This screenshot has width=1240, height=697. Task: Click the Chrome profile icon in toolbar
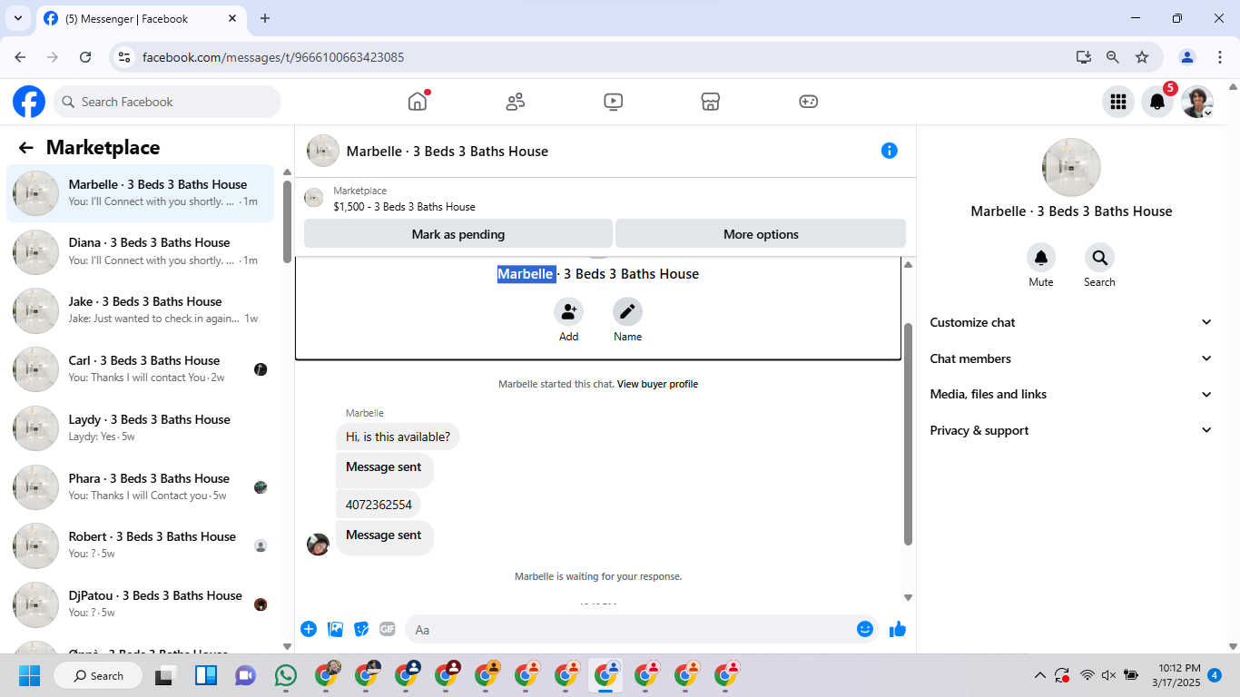coord(1187,57)
